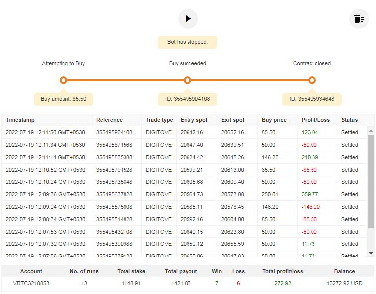Click the Profit/Loss column header
The image size is (376, 294).
(315, 120)
